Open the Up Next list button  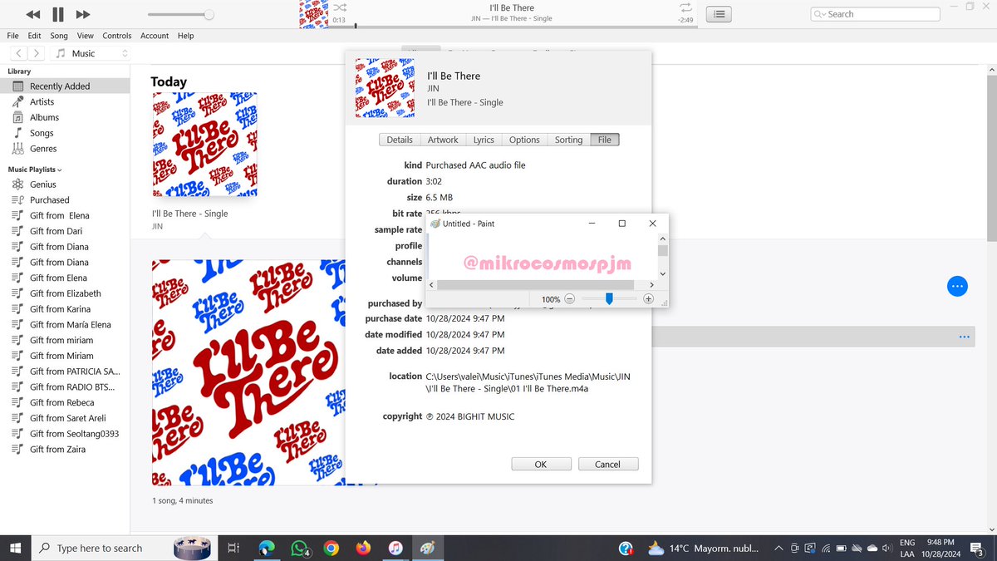(720, 14)
